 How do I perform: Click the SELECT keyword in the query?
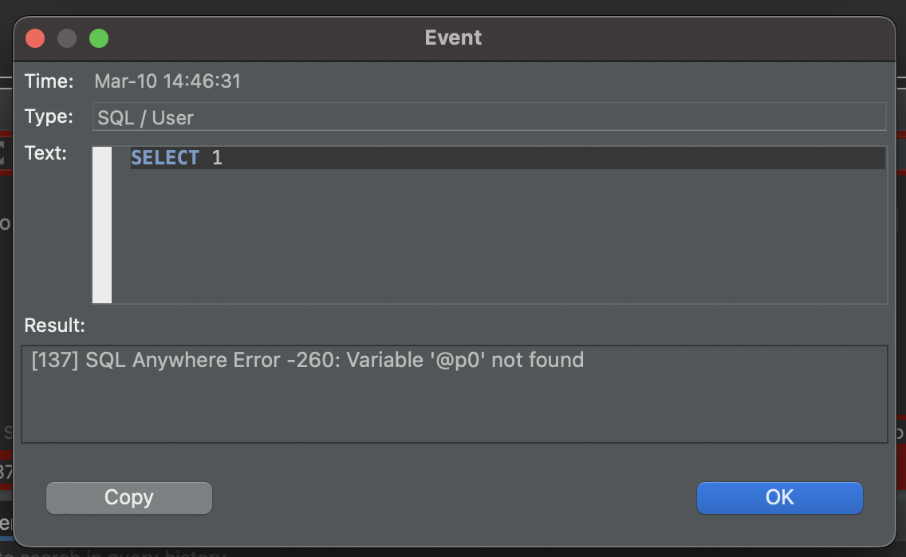pyautogui.click(x=165, y=157)
